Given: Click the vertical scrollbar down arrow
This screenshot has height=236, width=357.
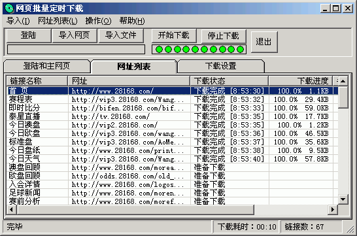Looking at the screenshot, I should (343, 199).
